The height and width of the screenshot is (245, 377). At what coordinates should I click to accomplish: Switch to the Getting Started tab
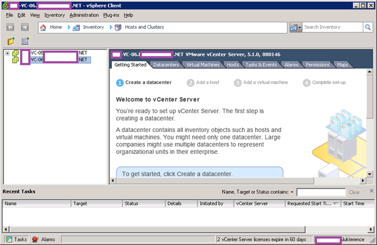(x=130, y=65)
